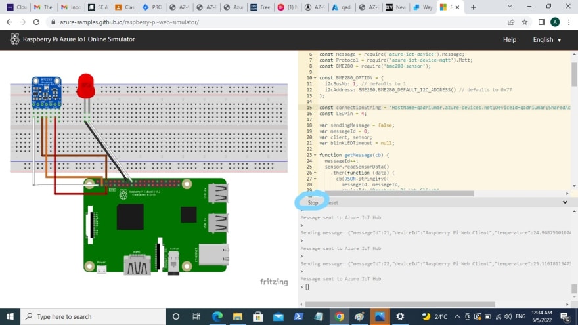The height and width of the screenshot is (325, 578).
Task: Open the tab search chevron in the title bar
Action: (x=510, y=7)
